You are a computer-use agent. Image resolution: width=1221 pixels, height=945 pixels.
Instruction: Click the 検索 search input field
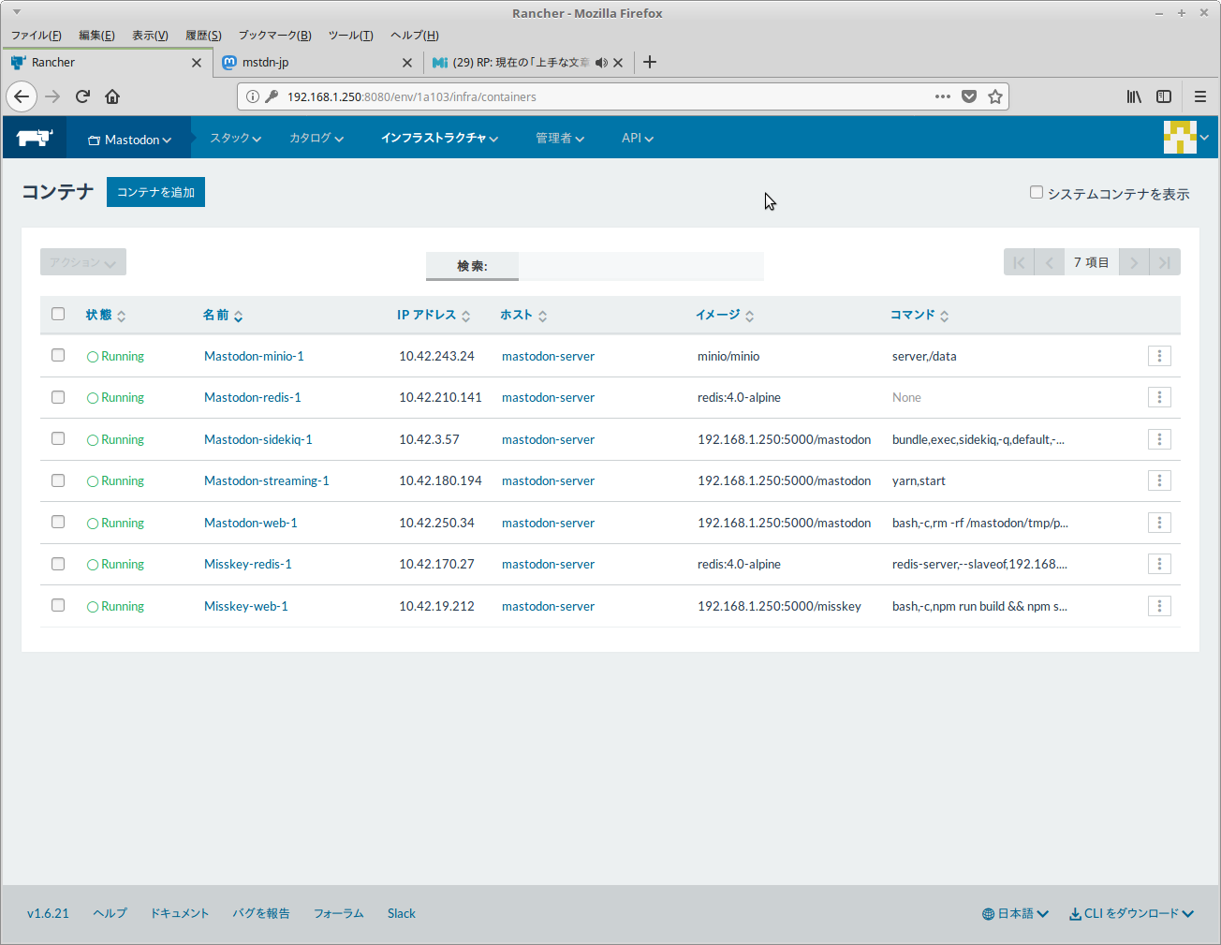pyautogui.click(x=640, y=266)
